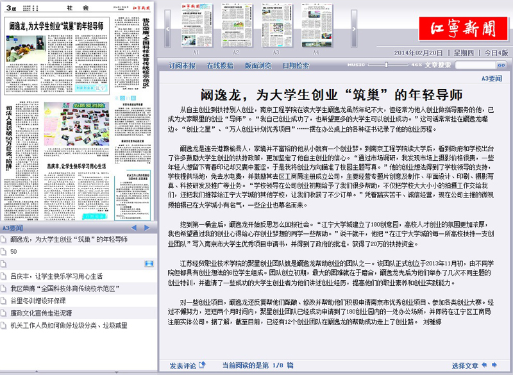This screenshot has height=375, width=513.
Task: Select next article arrow at bottom right
Action: pos(494,365)
